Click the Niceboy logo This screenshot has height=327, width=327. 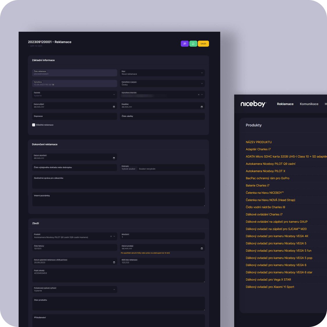(x=253, y=104)
